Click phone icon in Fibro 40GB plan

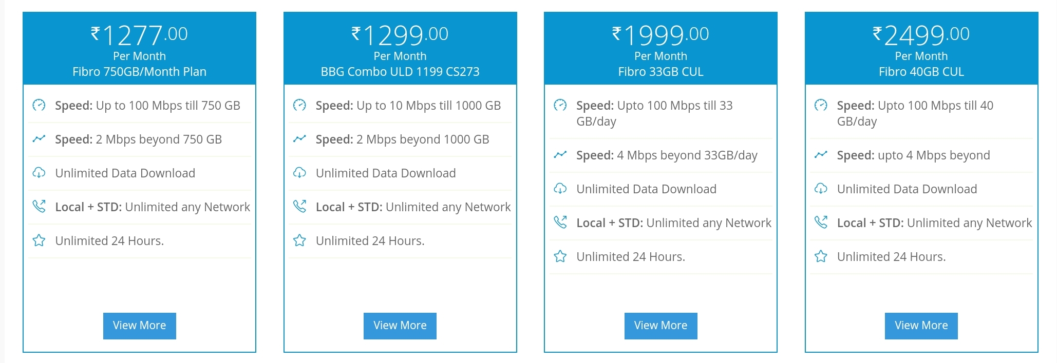tap(821, 223)
